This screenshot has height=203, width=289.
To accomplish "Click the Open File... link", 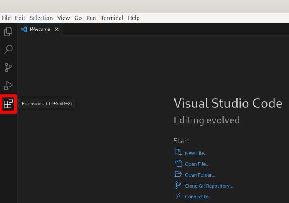I will pyautogui.click(x=197, y=164).
